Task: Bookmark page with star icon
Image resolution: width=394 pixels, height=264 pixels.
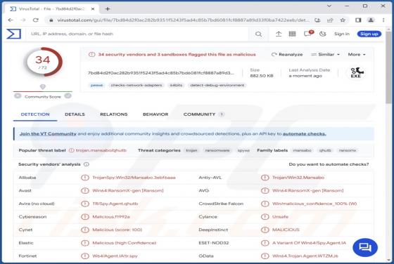Action: coord(343,20)
